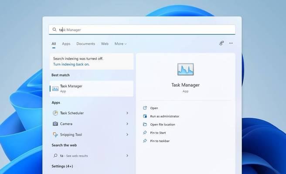This screenshot has height=174, width=286.
Task: Choose Open file location
Action: point(163,124)
